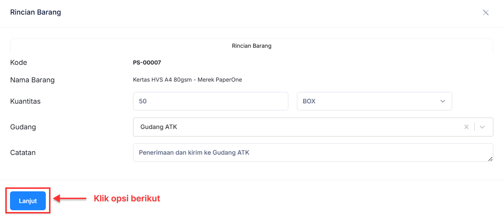The height and width of the screenshot is (217, 503).
Task: Expand the Gudang dropdown chevron
Action: click(482, 127)
